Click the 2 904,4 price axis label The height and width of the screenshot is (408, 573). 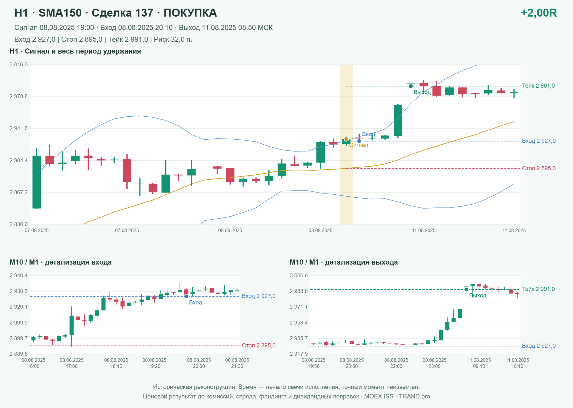(x=19, y=160)
